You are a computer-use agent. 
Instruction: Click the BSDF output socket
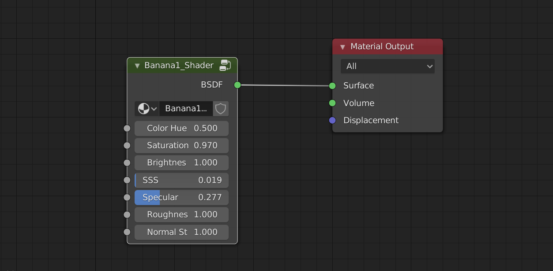click(x=237, y=85)
